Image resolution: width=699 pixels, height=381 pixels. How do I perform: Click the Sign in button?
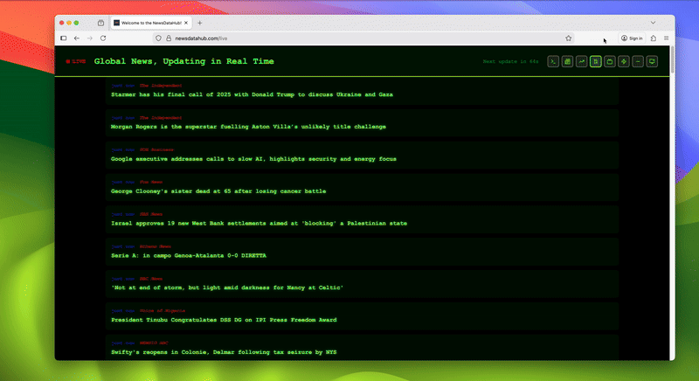[x=632, y=38]
